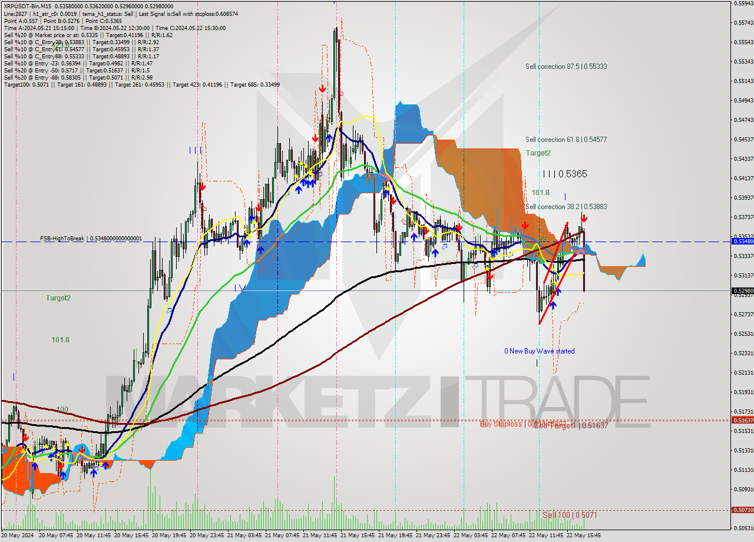Select the green Target2 label near the orange cloud

click(538, 153)
